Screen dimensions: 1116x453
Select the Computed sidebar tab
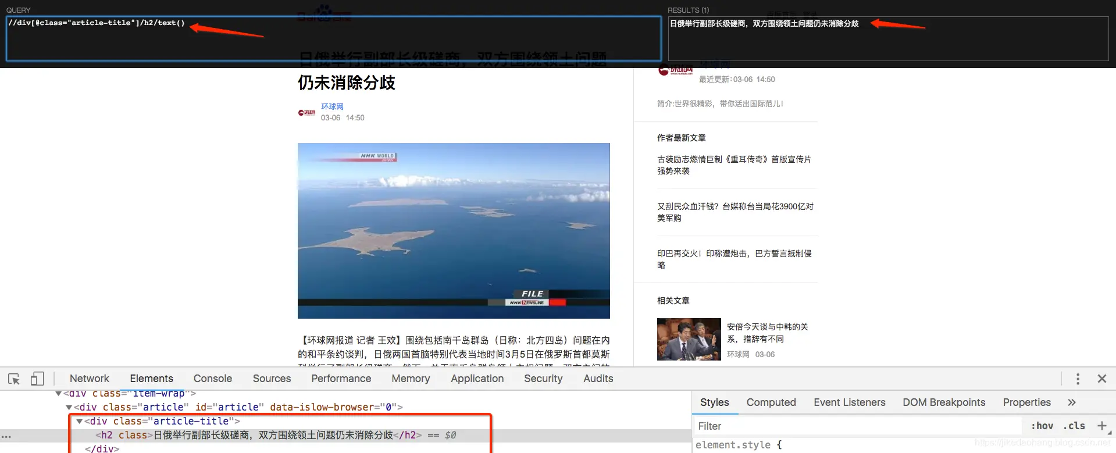tap(771, 402)
